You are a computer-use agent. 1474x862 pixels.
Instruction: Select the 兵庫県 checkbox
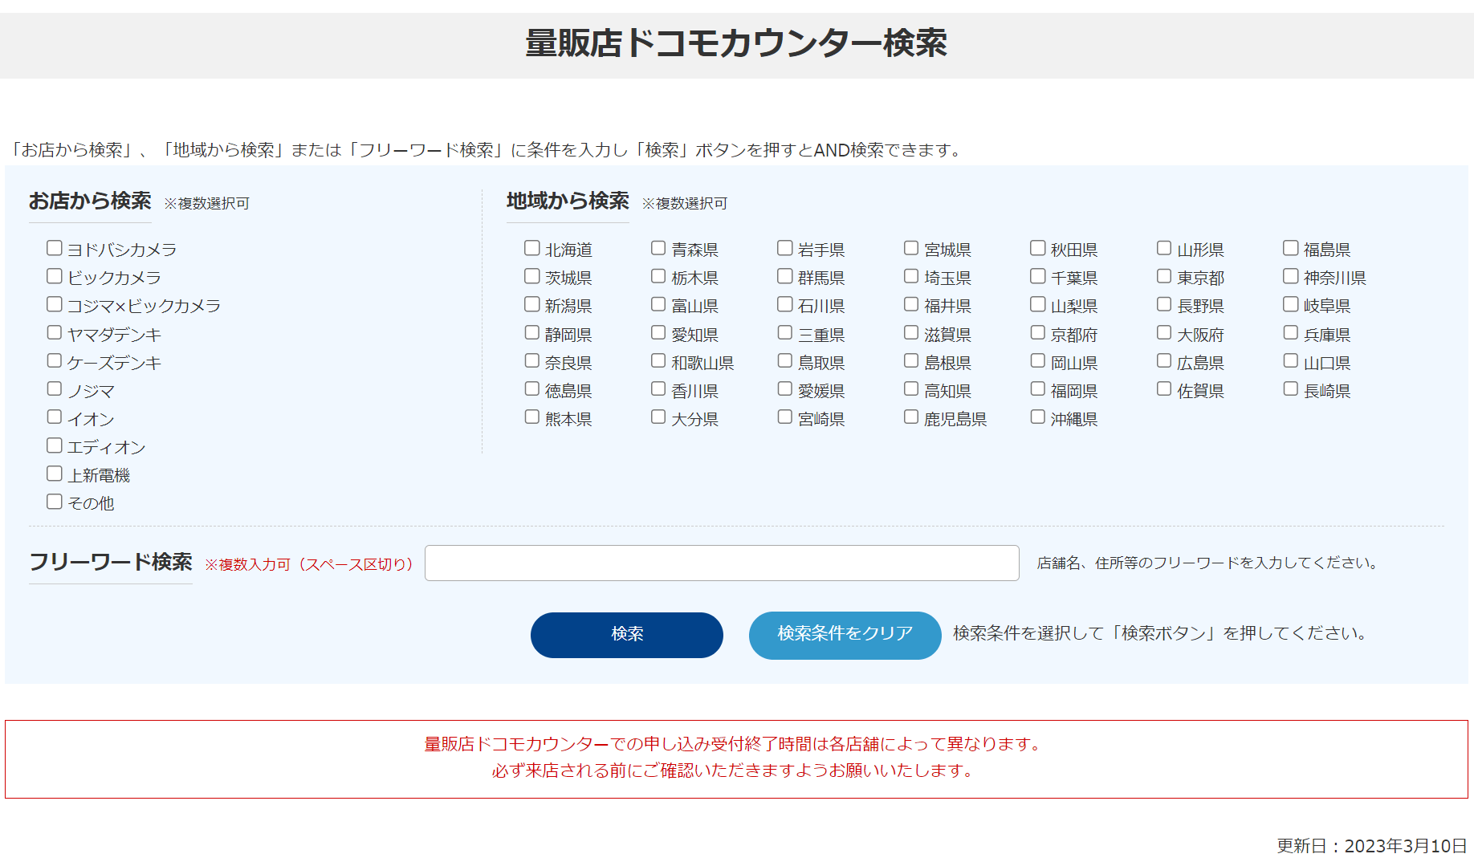(x=1291, y=332)
